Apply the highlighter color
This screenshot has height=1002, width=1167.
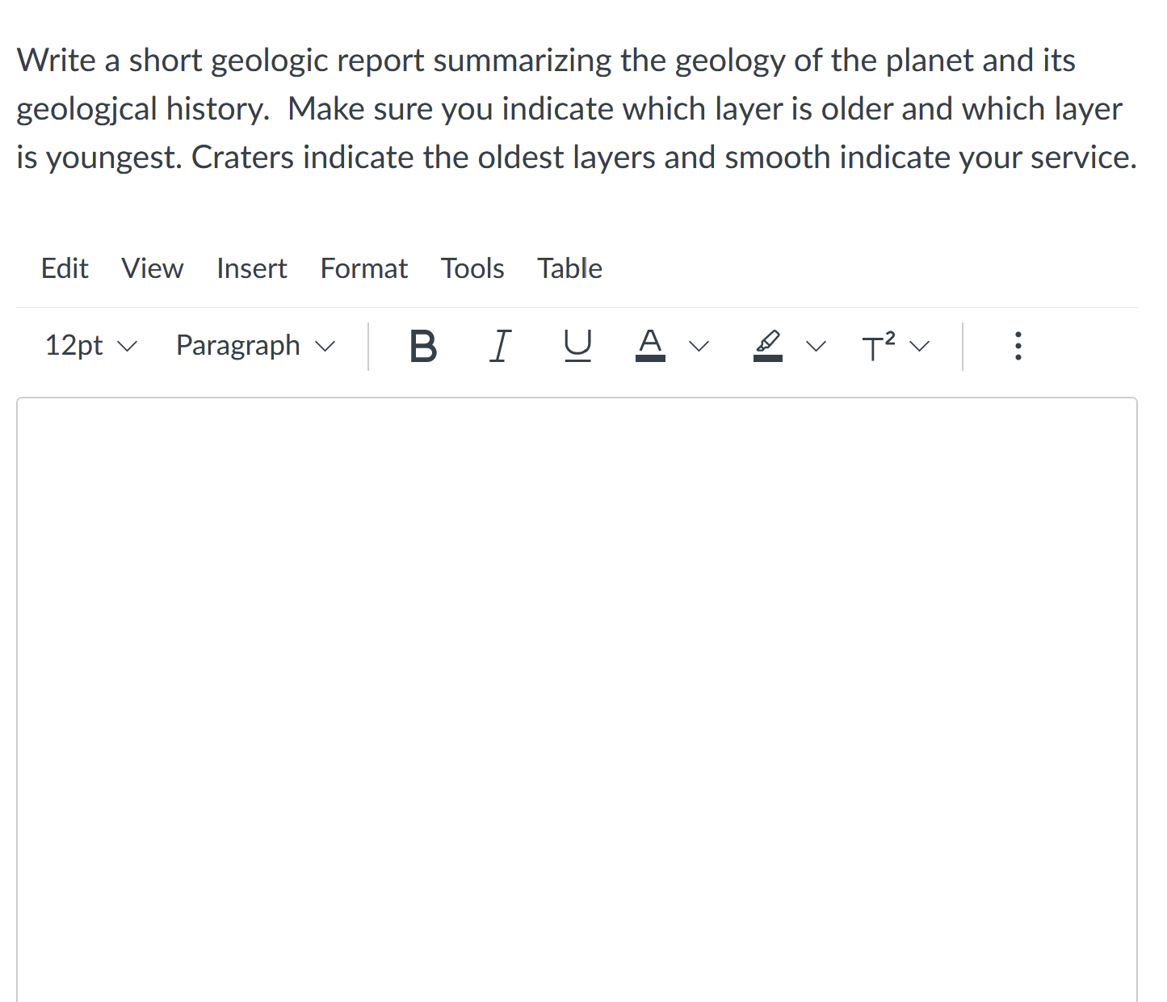767,346
